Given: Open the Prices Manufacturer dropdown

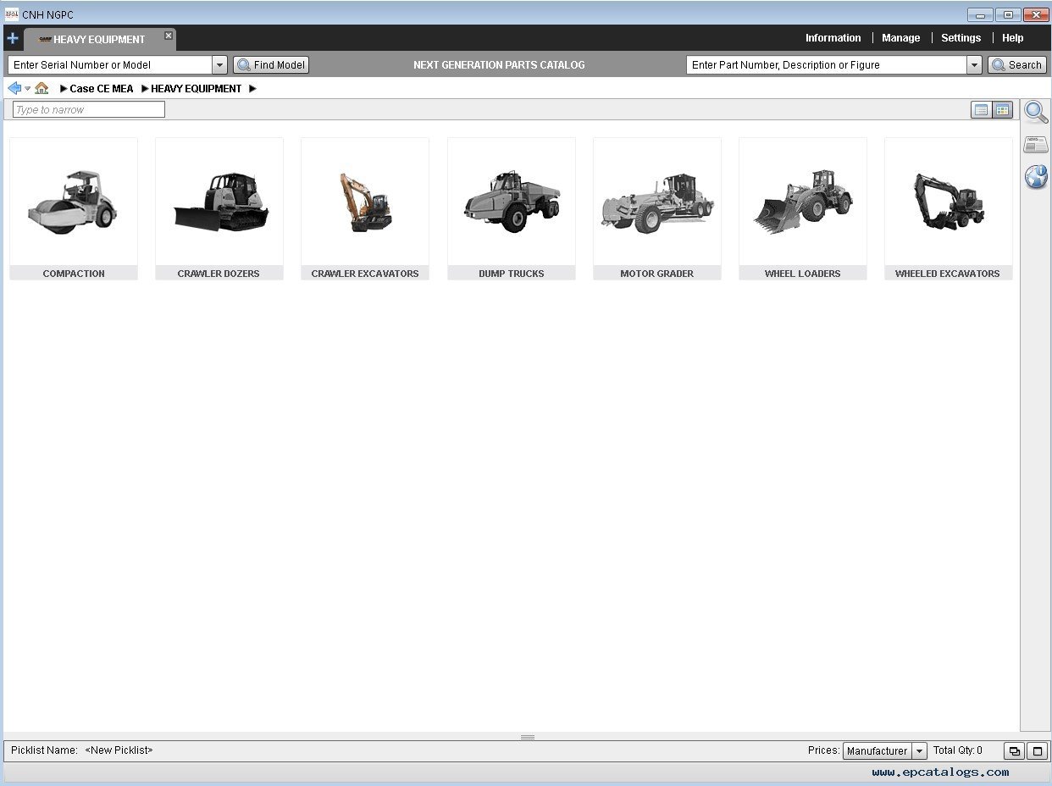Looking at the screenshot, I should click(x=919, y=750).
